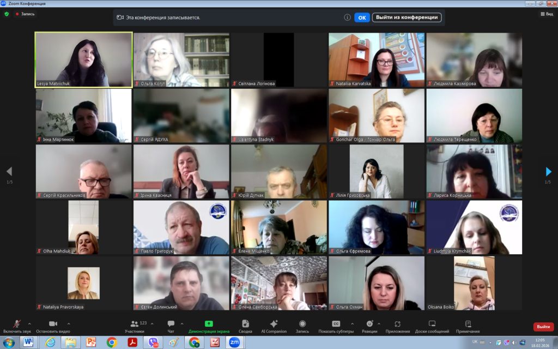558x349 pixels.
Task: Click Выйти из конференции button
Action: pyautogui.click(x=407, y=17)
